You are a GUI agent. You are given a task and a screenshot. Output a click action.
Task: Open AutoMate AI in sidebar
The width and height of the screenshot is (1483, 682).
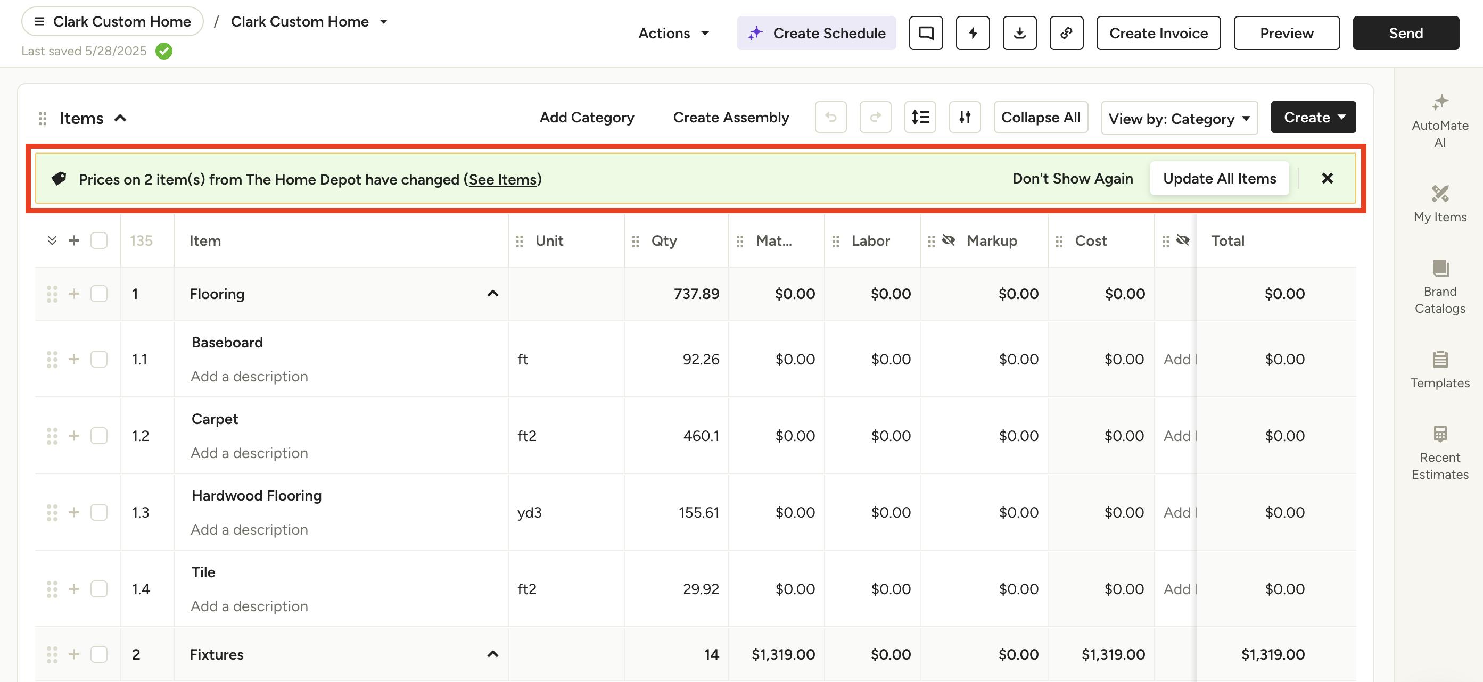pyautogui.click(x=1439, y=121)
